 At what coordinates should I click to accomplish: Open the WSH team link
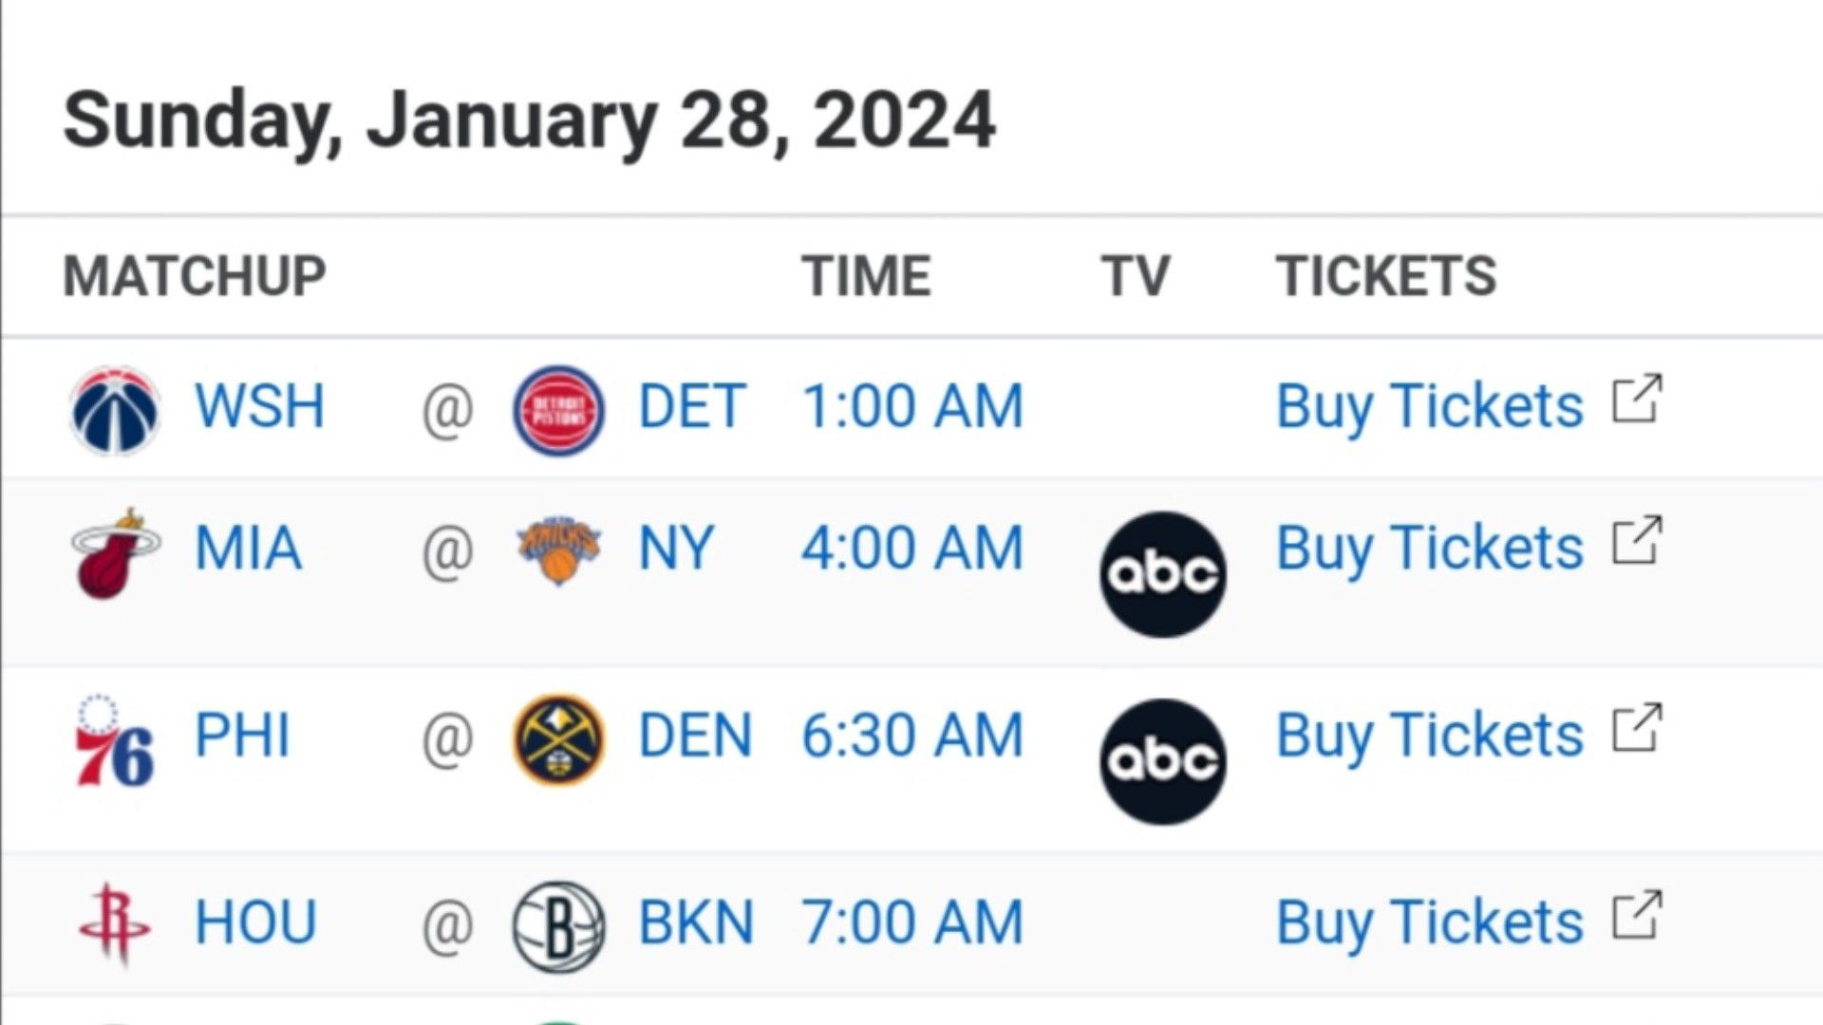click(259, 406)
